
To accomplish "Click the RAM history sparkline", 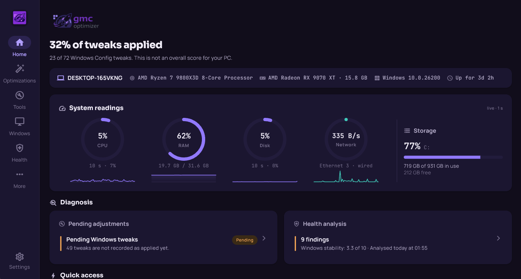I will coord(184,178).
